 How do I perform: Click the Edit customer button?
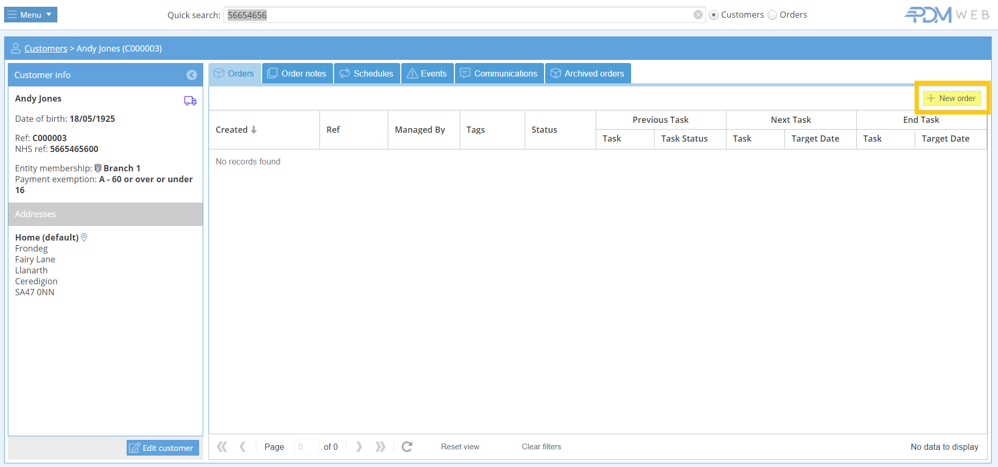163,448
